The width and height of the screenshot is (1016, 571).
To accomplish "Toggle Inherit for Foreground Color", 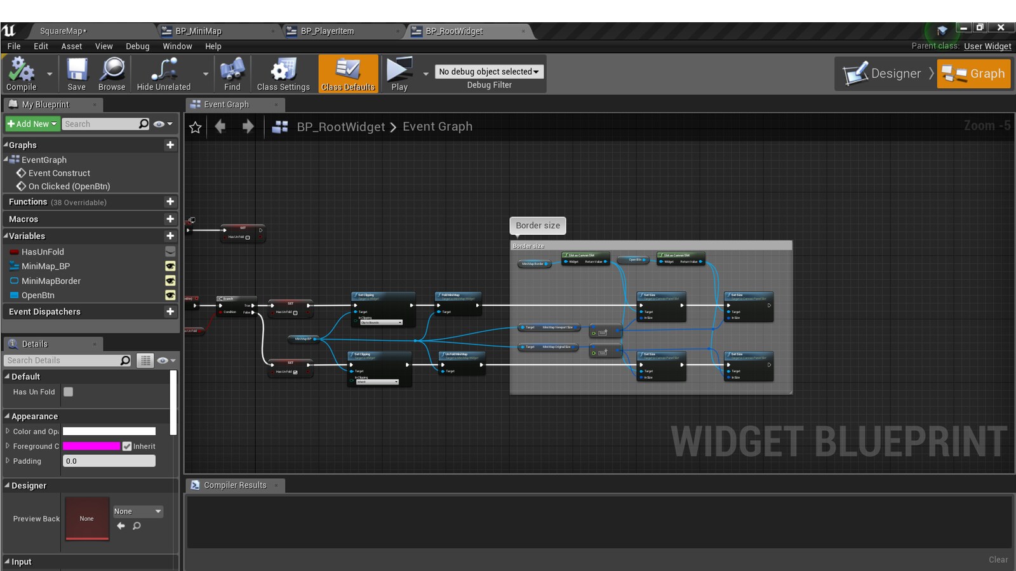I will pos(128,446).
